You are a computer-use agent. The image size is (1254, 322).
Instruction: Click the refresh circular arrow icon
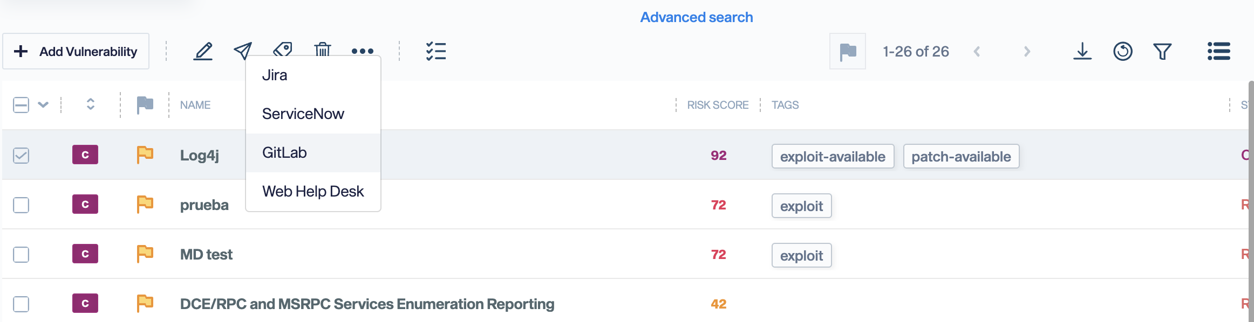tap(1123, 51)
